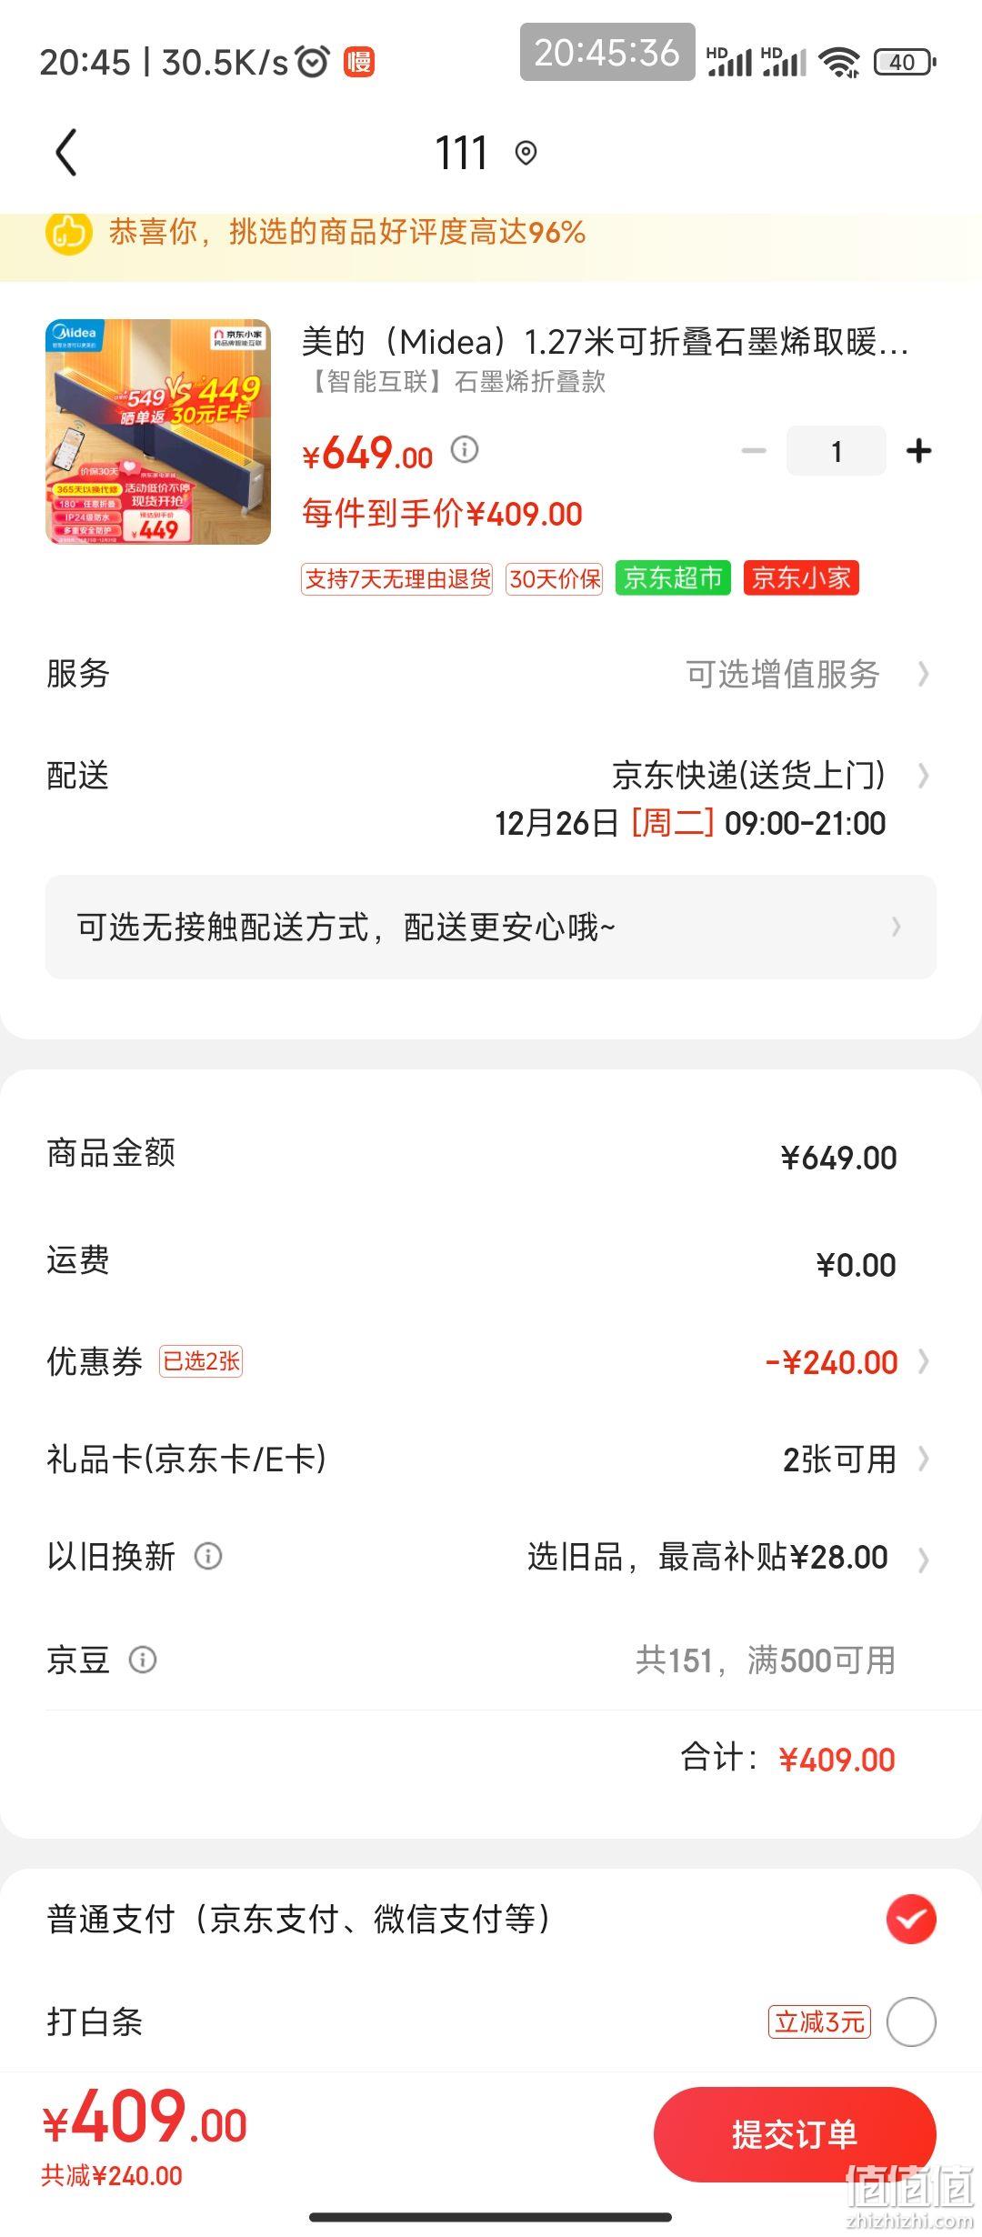Screen dimensions: 982x2237
Task: Expand the 服务 value-added services row
Action: [491, 674]
